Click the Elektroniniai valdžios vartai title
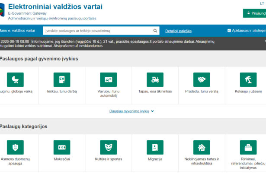The image size is (266, 177). [x=55, y=6]
